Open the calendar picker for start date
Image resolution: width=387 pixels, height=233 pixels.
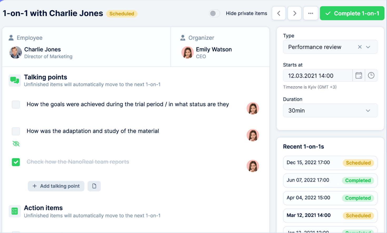(359, 75)
